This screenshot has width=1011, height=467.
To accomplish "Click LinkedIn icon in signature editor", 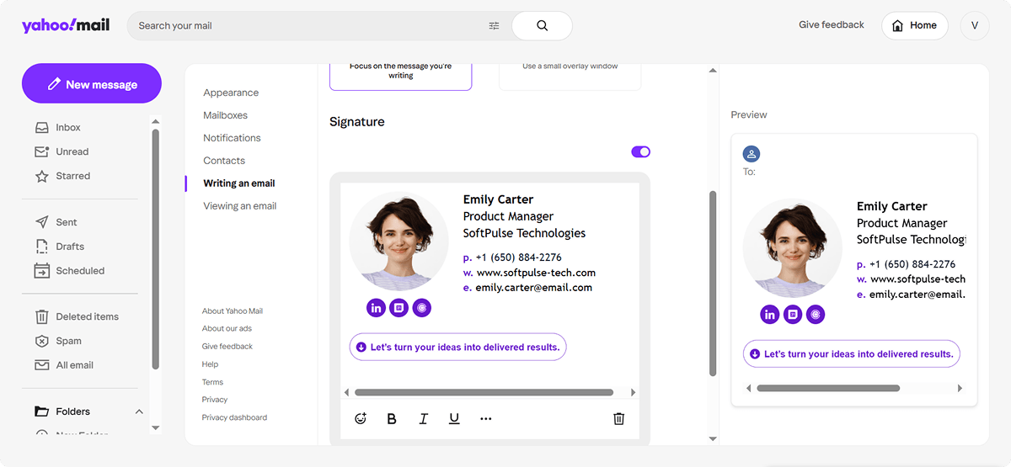I will pos(376,308).
